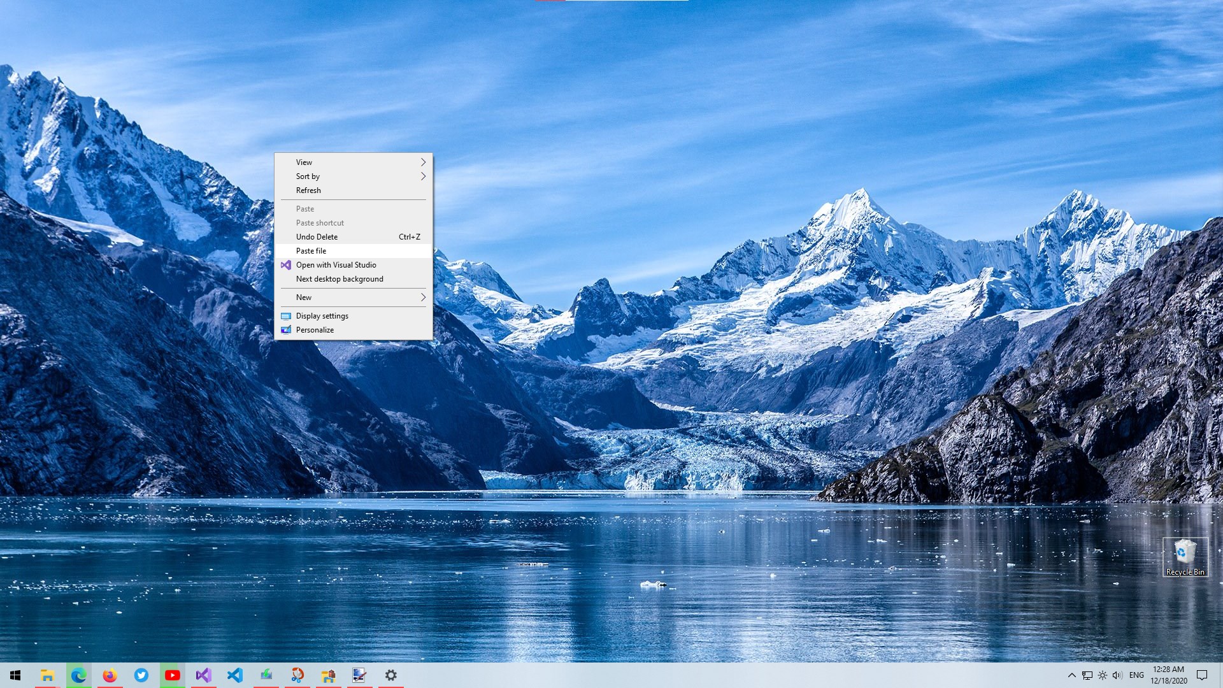Click the volume speaker tray icon
The height and width of the screenshot is (688, 1223).
coord(1117,675)
